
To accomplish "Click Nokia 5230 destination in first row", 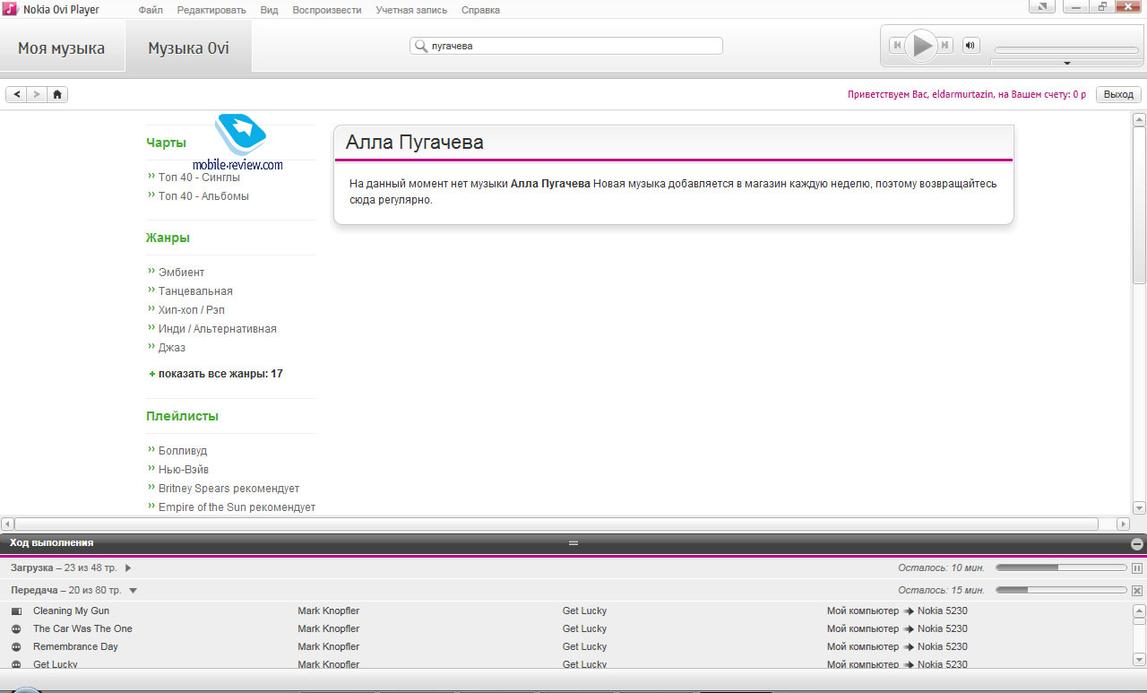I will [943, 611].
